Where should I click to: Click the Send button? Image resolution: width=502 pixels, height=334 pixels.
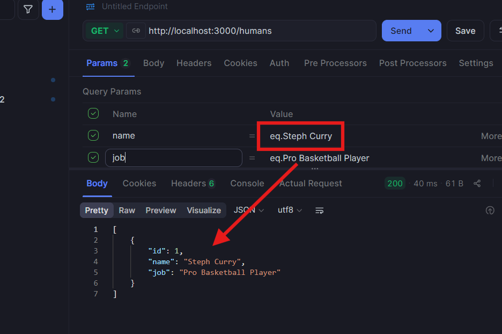point(401,31)
